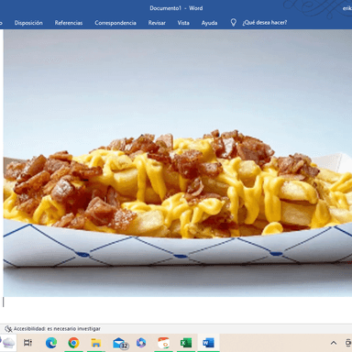Switch to Excel from the taskbar
The height and width of the screenshot is (352, 352).
(x=186, y=343)
